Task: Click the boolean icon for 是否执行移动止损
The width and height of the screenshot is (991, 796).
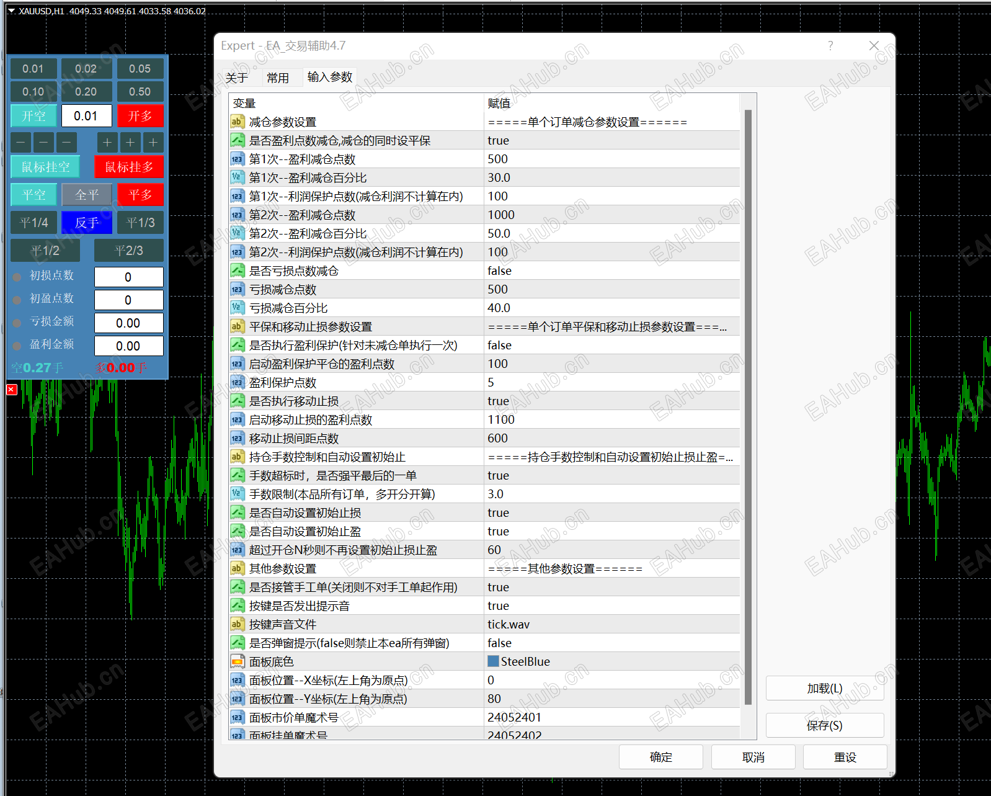Action: click(x=237, y=401)
